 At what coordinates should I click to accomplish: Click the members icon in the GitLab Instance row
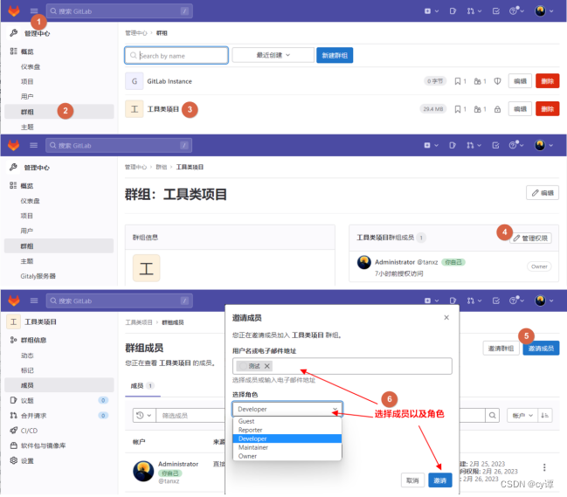pyautogui.click(x=477, y=81)
